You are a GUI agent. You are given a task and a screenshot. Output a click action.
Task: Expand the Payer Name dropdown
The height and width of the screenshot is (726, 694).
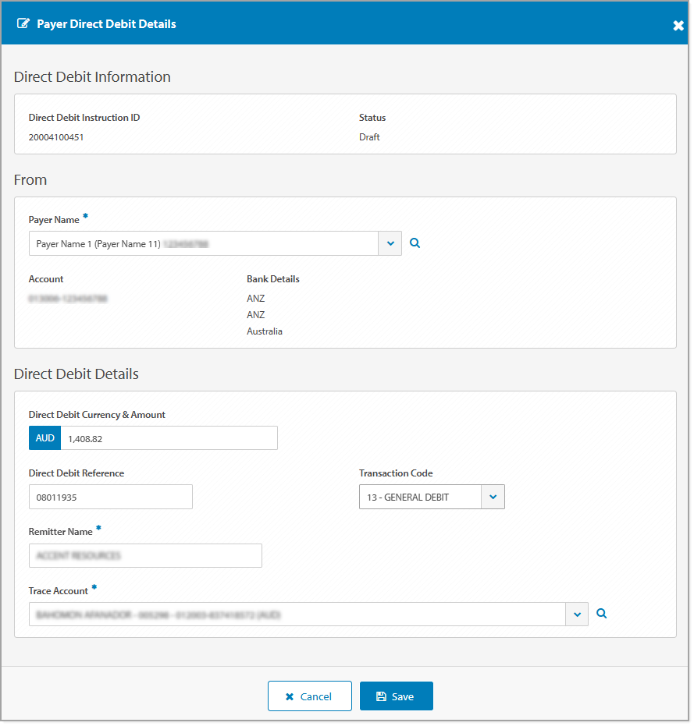tap(390, 243)
